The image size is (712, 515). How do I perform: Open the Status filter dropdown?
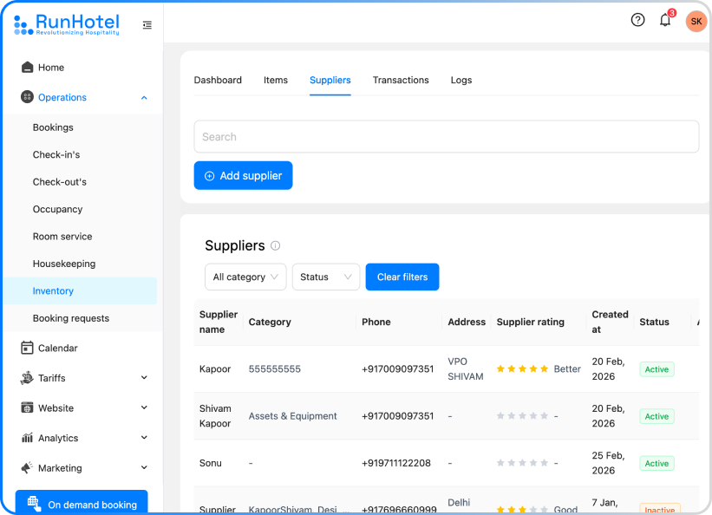326,277
